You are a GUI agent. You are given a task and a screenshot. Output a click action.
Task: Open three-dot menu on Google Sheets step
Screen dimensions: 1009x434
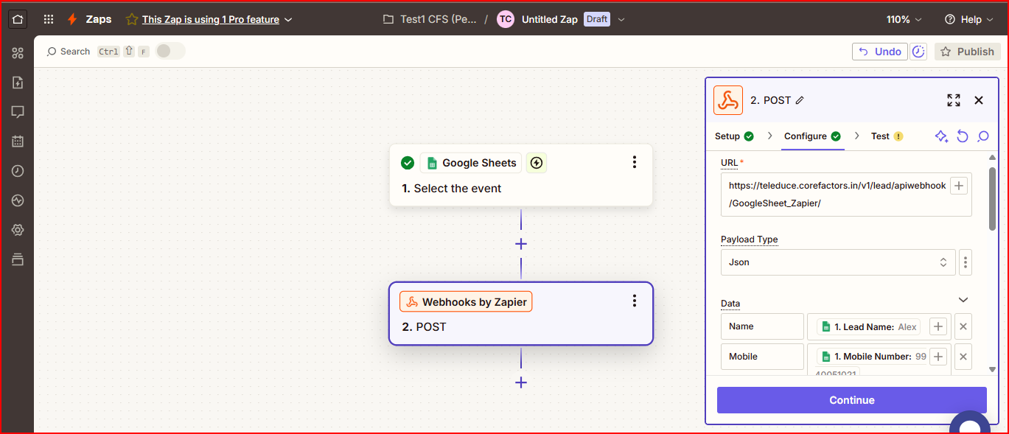pyautogui.click(x=635, y=162)
